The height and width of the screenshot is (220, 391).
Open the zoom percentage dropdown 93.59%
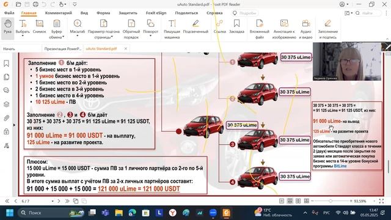(374, 201)
